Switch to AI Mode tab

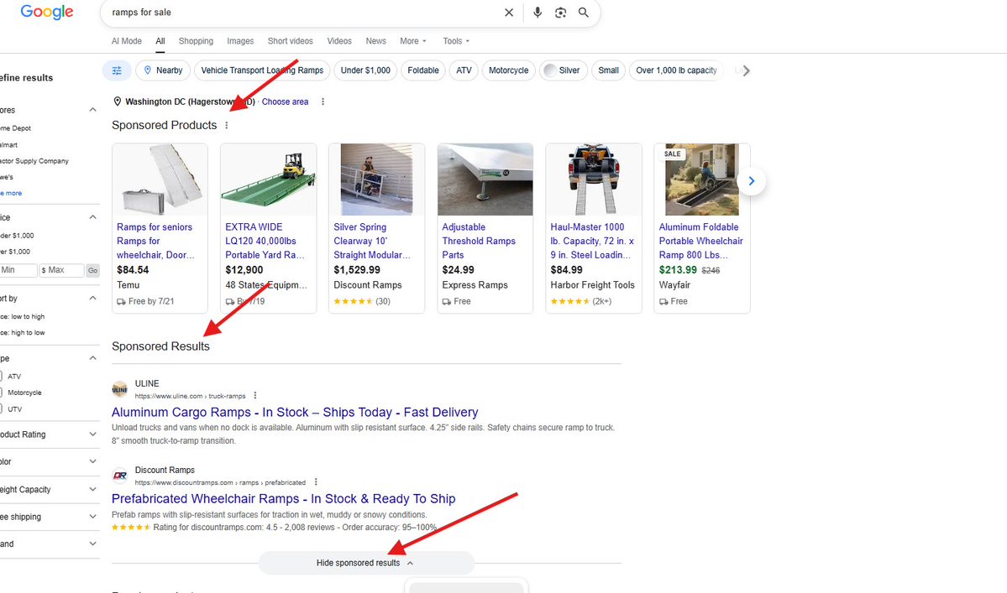pos(127,41)
